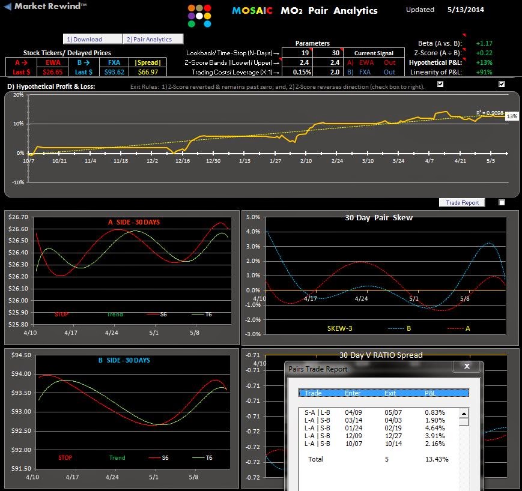Click the Beta +1.17 value

484,43
